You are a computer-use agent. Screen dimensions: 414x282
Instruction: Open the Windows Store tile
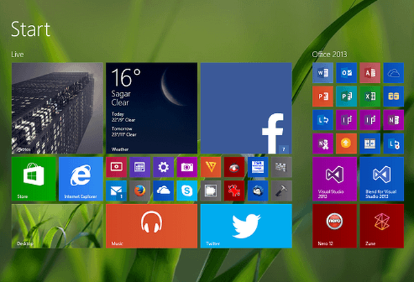click(34, 179)
